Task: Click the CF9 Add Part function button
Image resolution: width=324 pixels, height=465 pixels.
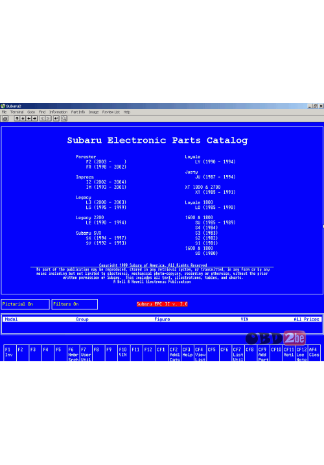Action: (x=263, y=353)
